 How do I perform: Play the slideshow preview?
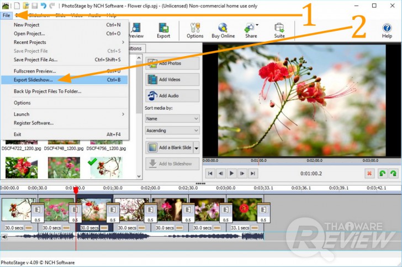point(231,173)
